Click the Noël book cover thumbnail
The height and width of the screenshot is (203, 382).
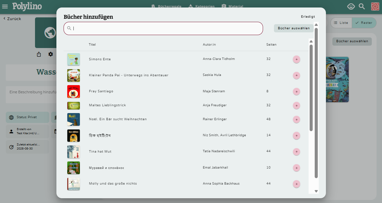coord(73,120)
